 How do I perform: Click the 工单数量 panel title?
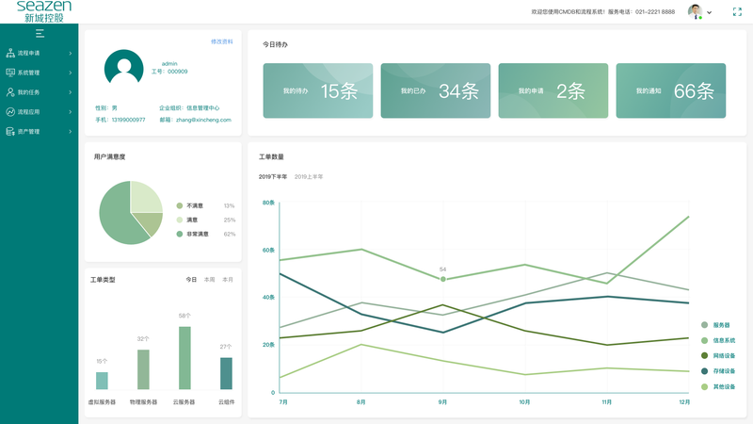click(271, 156)
